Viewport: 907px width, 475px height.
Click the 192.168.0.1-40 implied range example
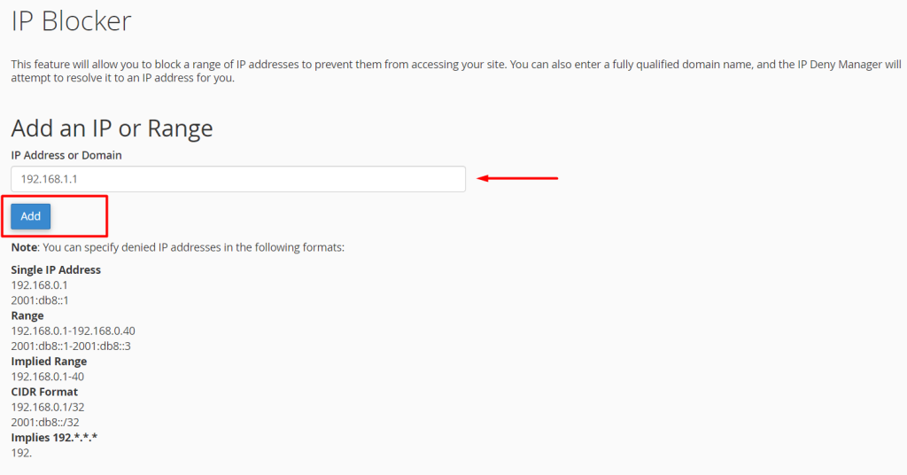coord(47,377)
